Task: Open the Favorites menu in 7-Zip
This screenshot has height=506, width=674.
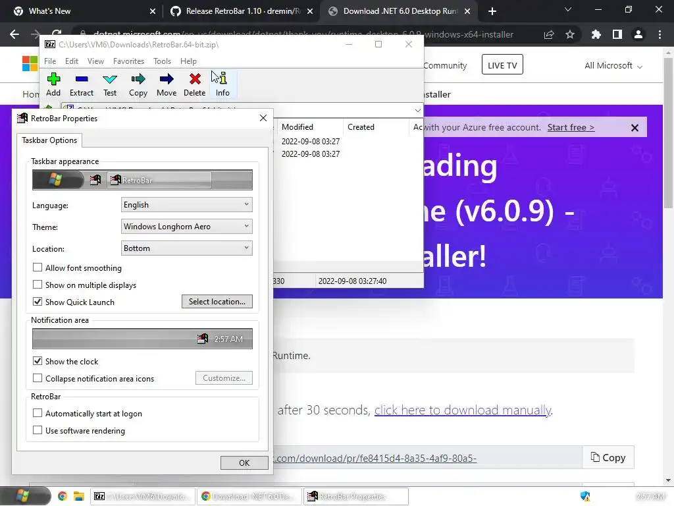Action: point(128,61)
